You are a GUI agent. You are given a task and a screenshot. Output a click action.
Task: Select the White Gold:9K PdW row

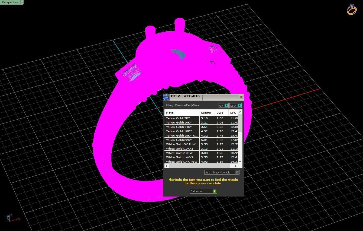pyautogui.click(x=201, y=144)
